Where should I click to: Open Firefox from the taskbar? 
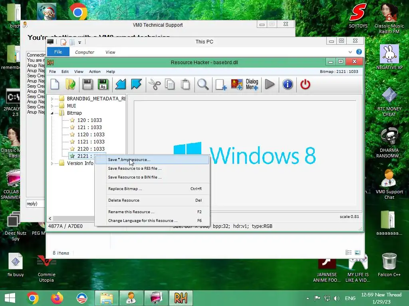tap(57, 298)
